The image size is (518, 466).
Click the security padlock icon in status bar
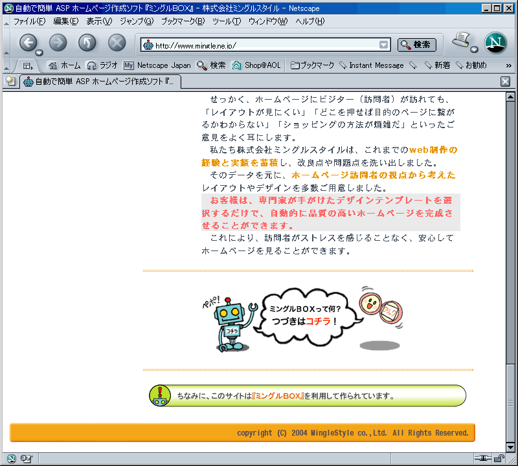point(499,458)
